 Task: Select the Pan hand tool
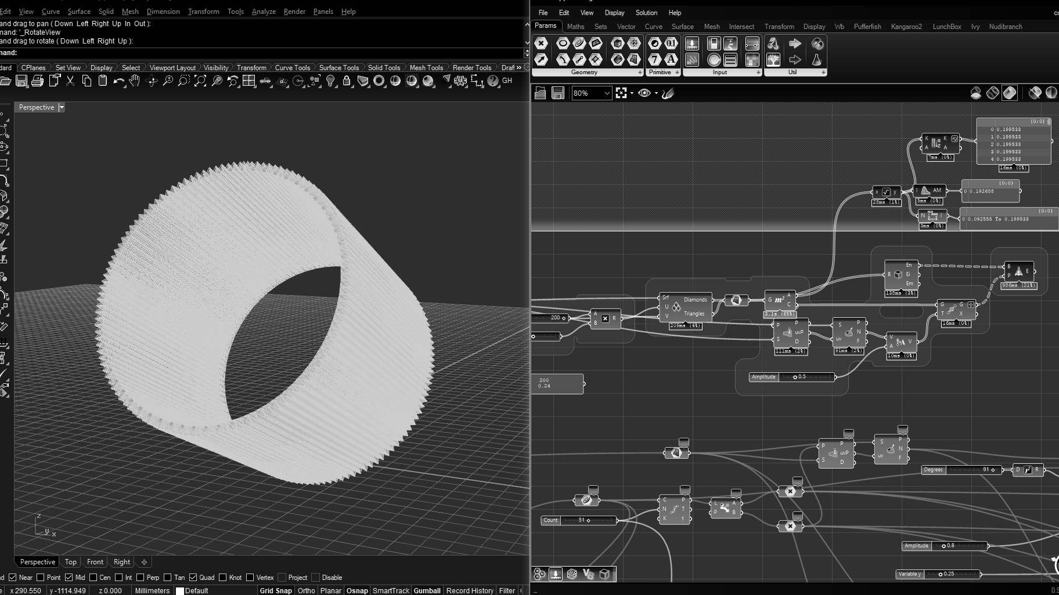click(135, 81)
